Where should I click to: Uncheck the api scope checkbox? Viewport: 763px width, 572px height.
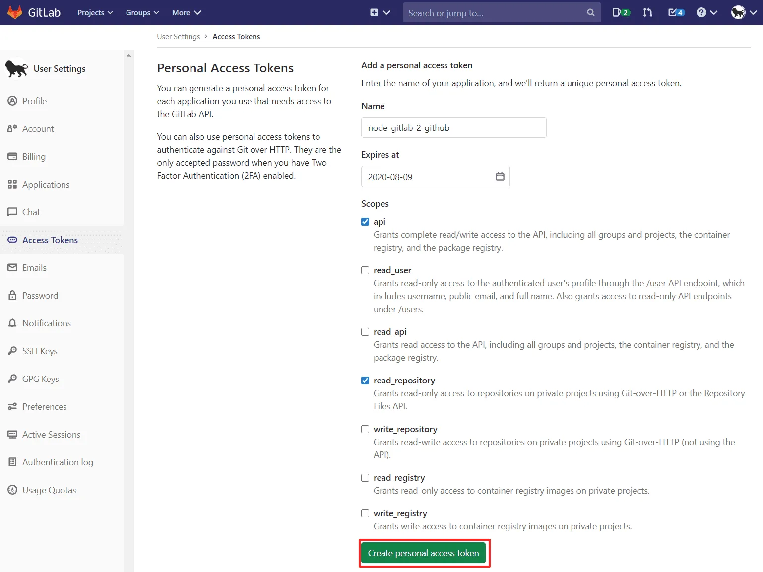[x=365, y=222]
